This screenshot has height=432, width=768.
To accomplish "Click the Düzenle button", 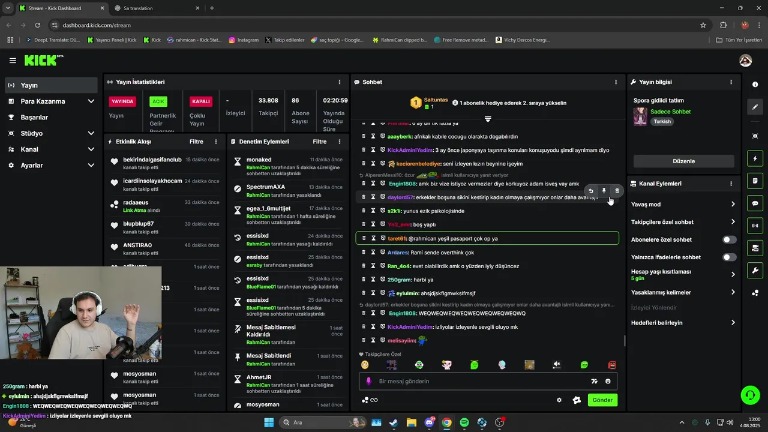I will click(x=683, y=161).
